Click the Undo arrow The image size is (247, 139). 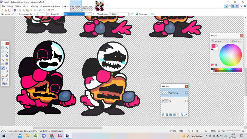click(x=40, y=10)
